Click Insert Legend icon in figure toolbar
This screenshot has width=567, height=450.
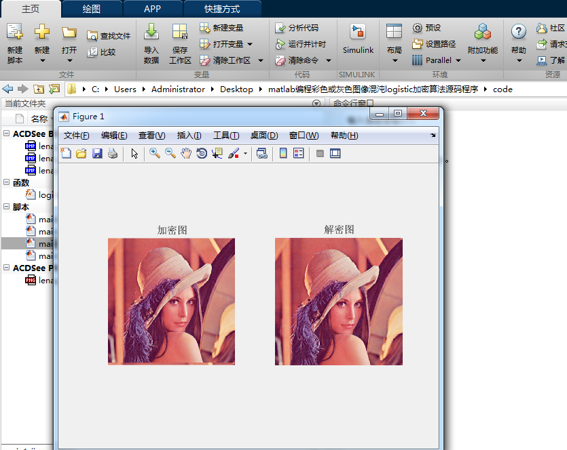[299, 153]
